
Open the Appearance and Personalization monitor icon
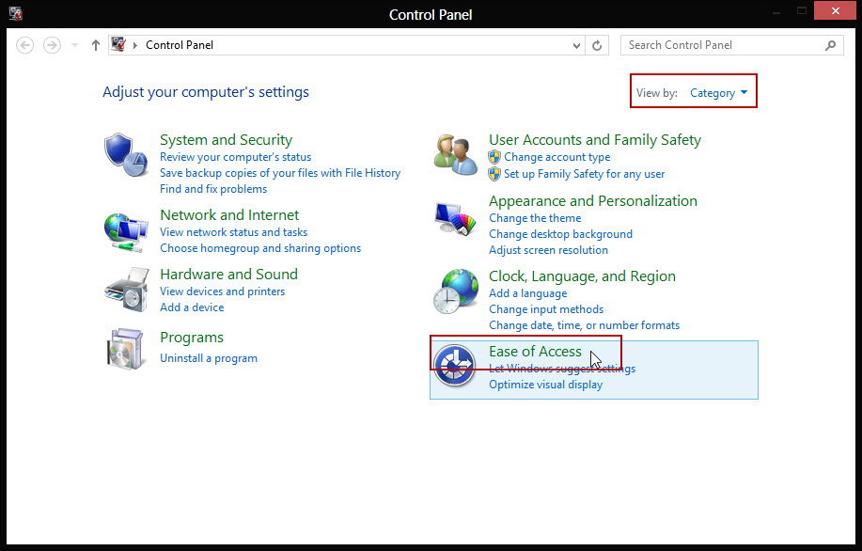[x=455, y=219]
